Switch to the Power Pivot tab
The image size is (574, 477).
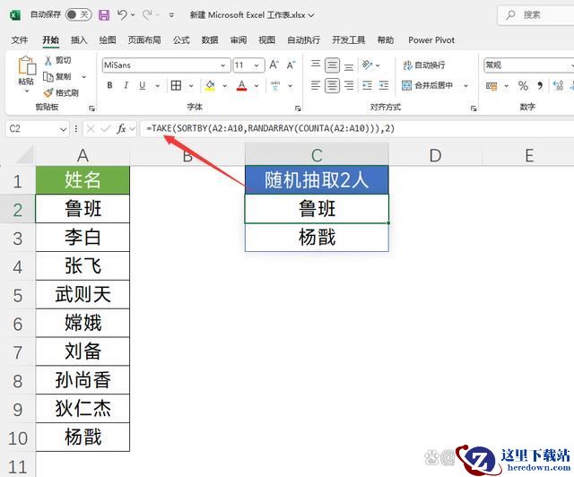(431, 40)
